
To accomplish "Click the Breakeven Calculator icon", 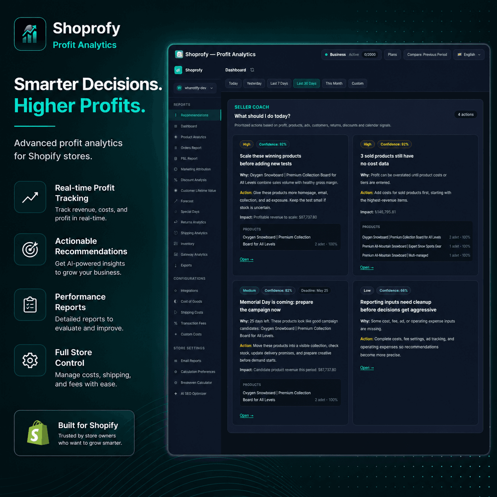I will click(x=176, y=383).
